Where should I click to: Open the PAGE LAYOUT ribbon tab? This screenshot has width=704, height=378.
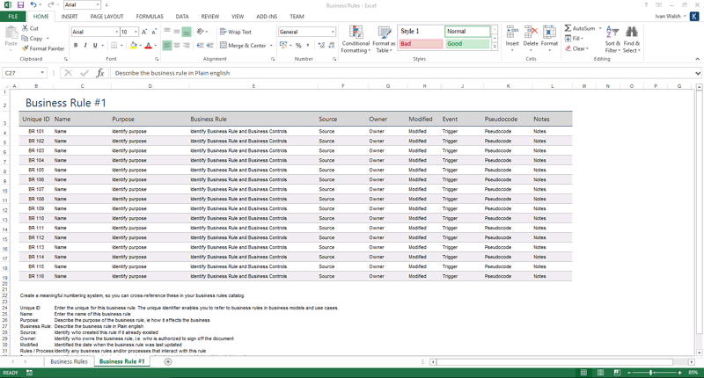tap(106, 17)
